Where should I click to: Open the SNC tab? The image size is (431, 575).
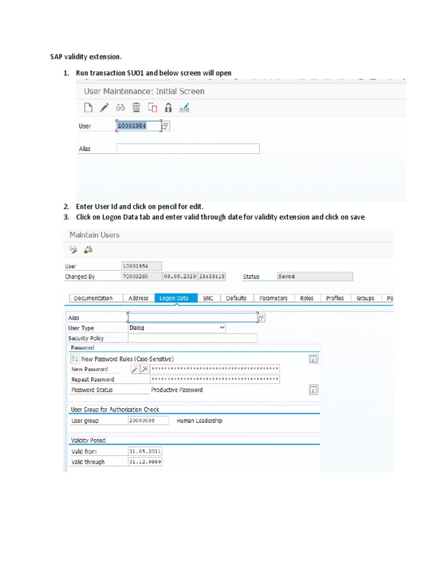[208, 298]
